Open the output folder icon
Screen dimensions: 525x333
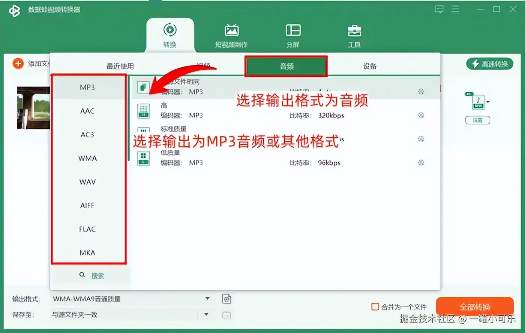226,315
